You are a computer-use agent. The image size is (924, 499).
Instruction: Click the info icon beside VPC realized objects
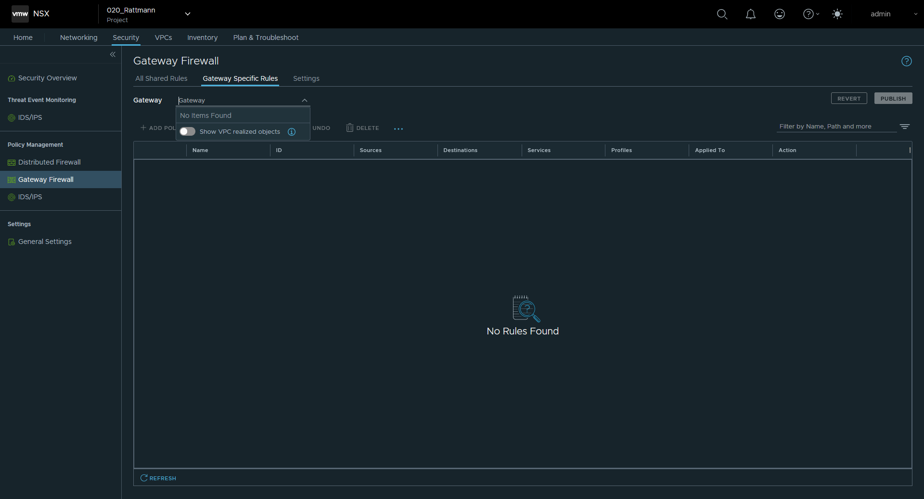[x=292, y=132]
